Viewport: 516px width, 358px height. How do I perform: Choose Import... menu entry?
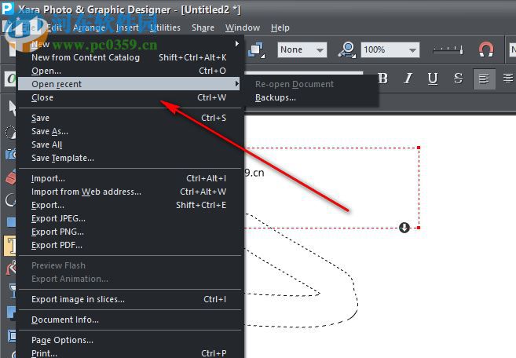pos(130,178)
